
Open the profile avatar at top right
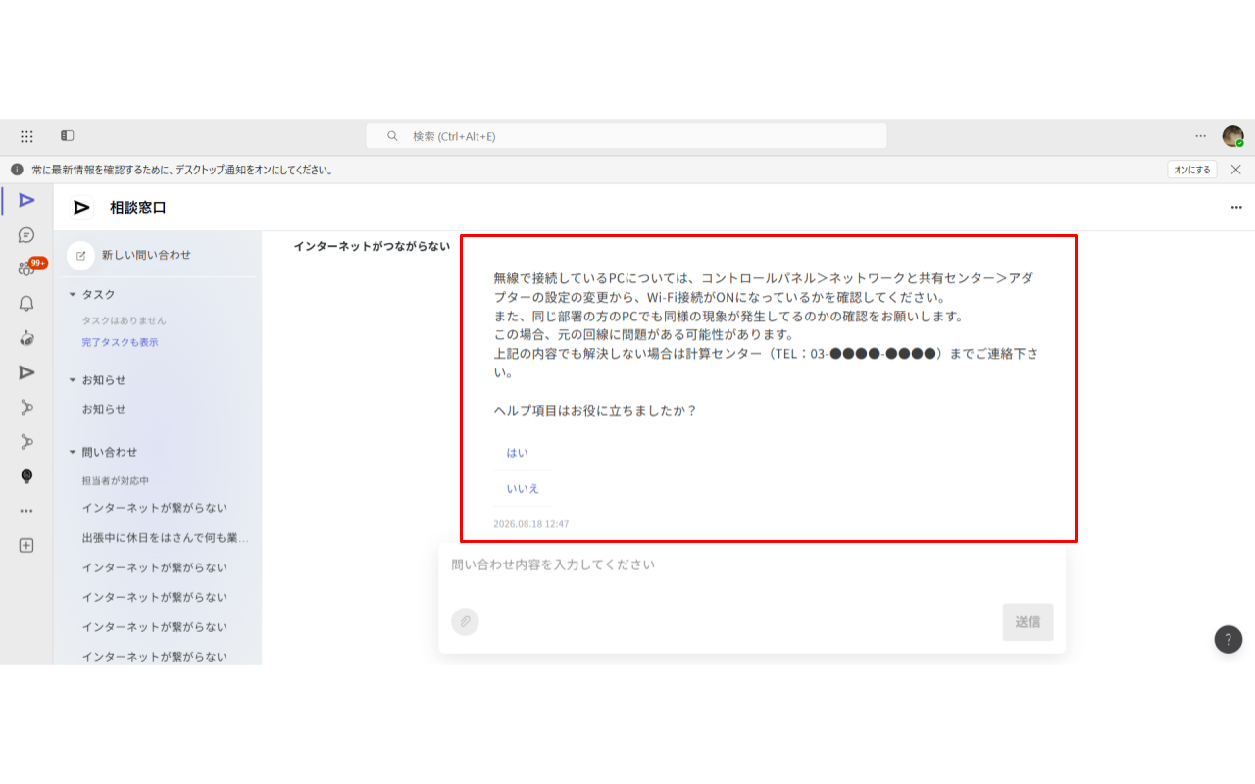(x=1232, y=136)
